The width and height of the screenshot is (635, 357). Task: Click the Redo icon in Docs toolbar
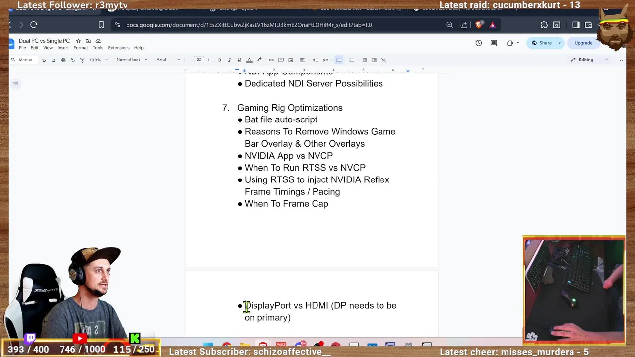click(x=53, y=60)
